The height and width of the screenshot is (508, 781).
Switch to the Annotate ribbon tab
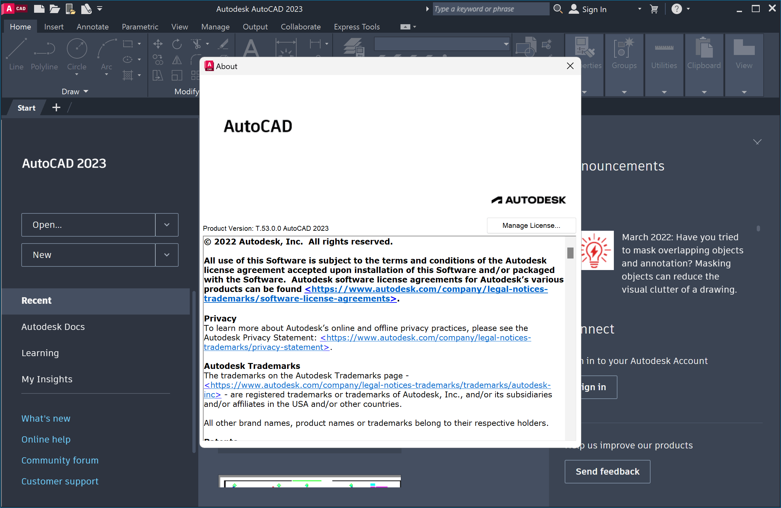(x=92, y=27)
